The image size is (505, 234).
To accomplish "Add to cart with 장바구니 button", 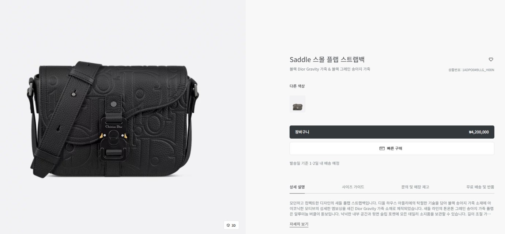I will [392, 132].
